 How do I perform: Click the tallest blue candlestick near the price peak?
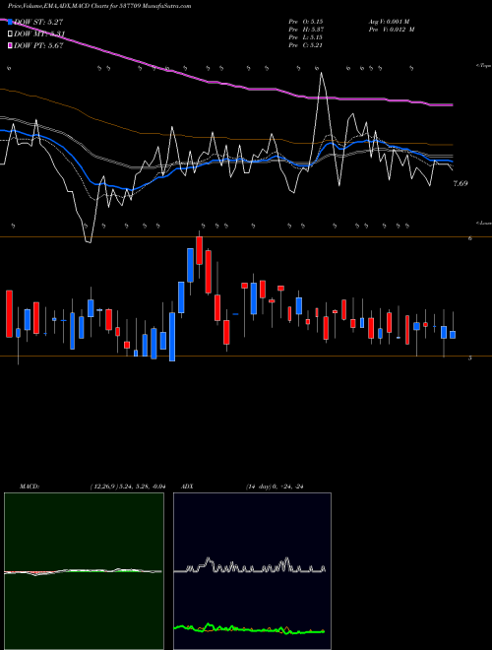(x=191, y=265)
